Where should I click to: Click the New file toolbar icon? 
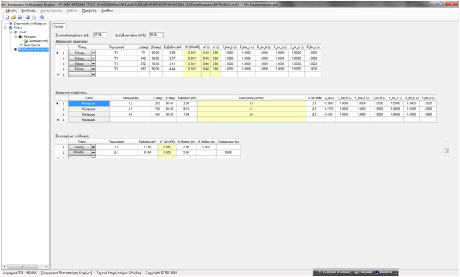point(7,17)
